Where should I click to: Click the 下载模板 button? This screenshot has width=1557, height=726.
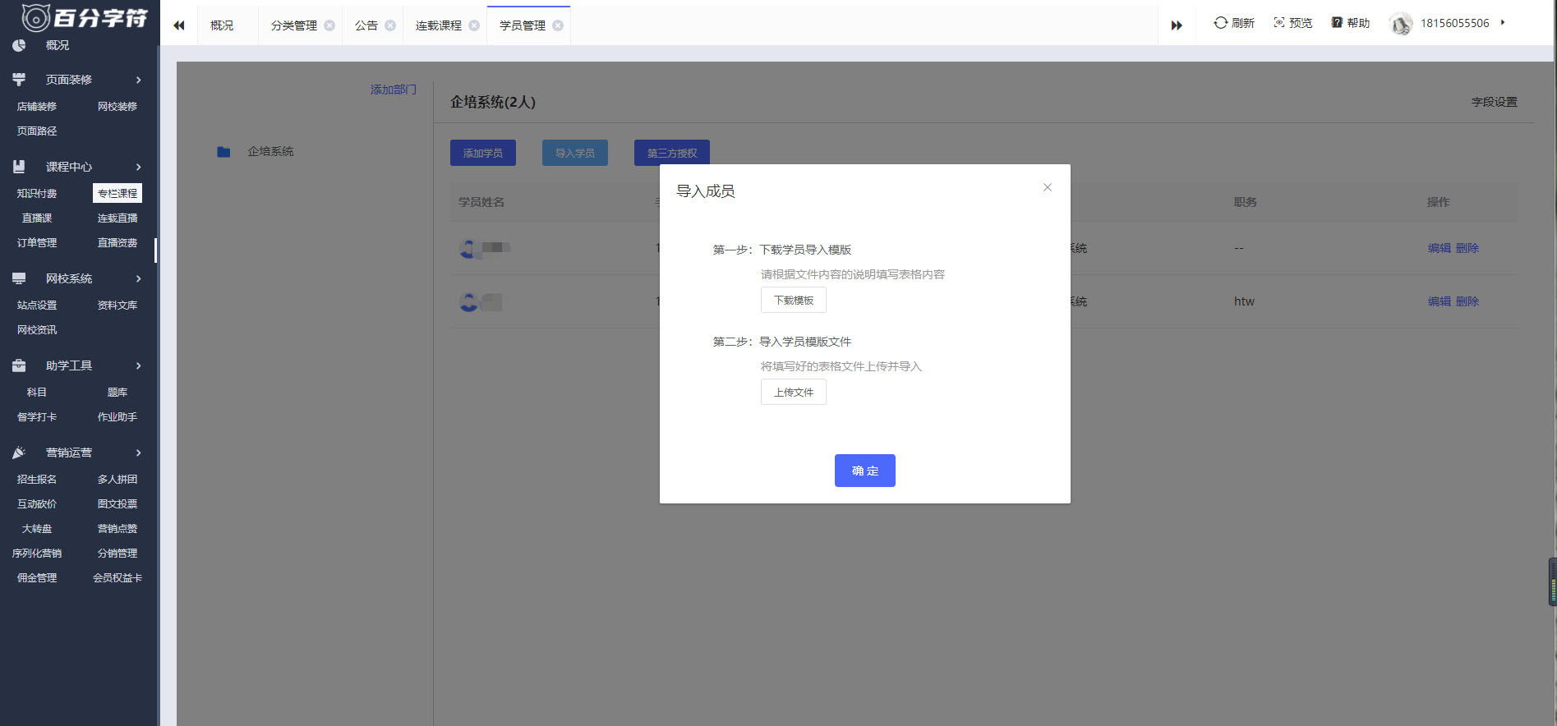click(793, 301)
